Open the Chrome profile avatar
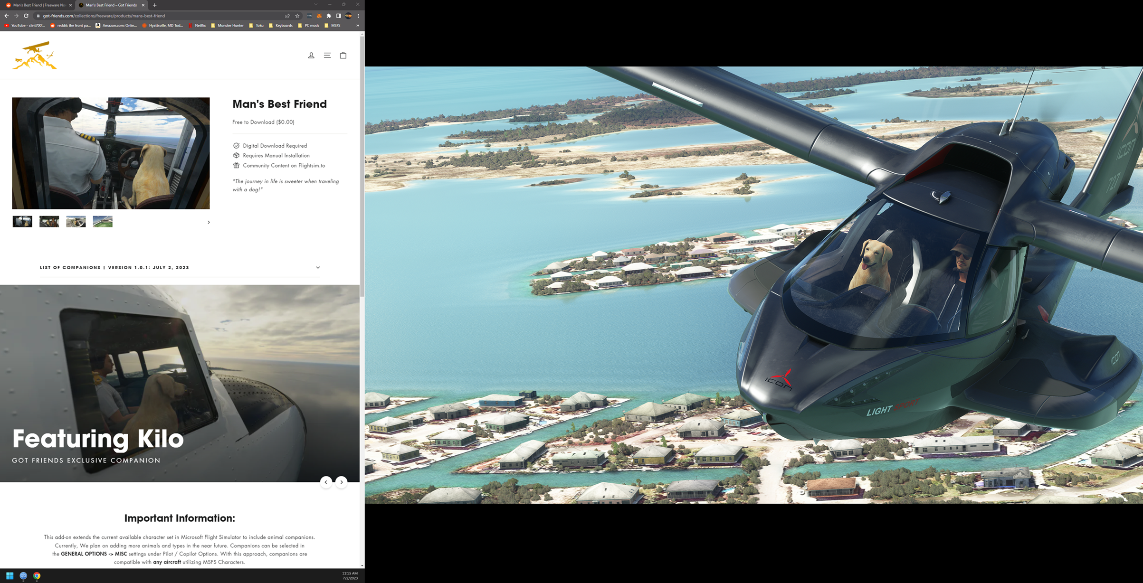The image size is (1143, 583). (x=348, y=16)
